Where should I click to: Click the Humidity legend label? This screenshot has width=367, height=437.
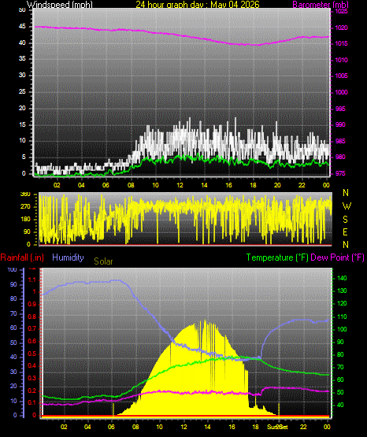pyautogui.click(x=68, y=257)
